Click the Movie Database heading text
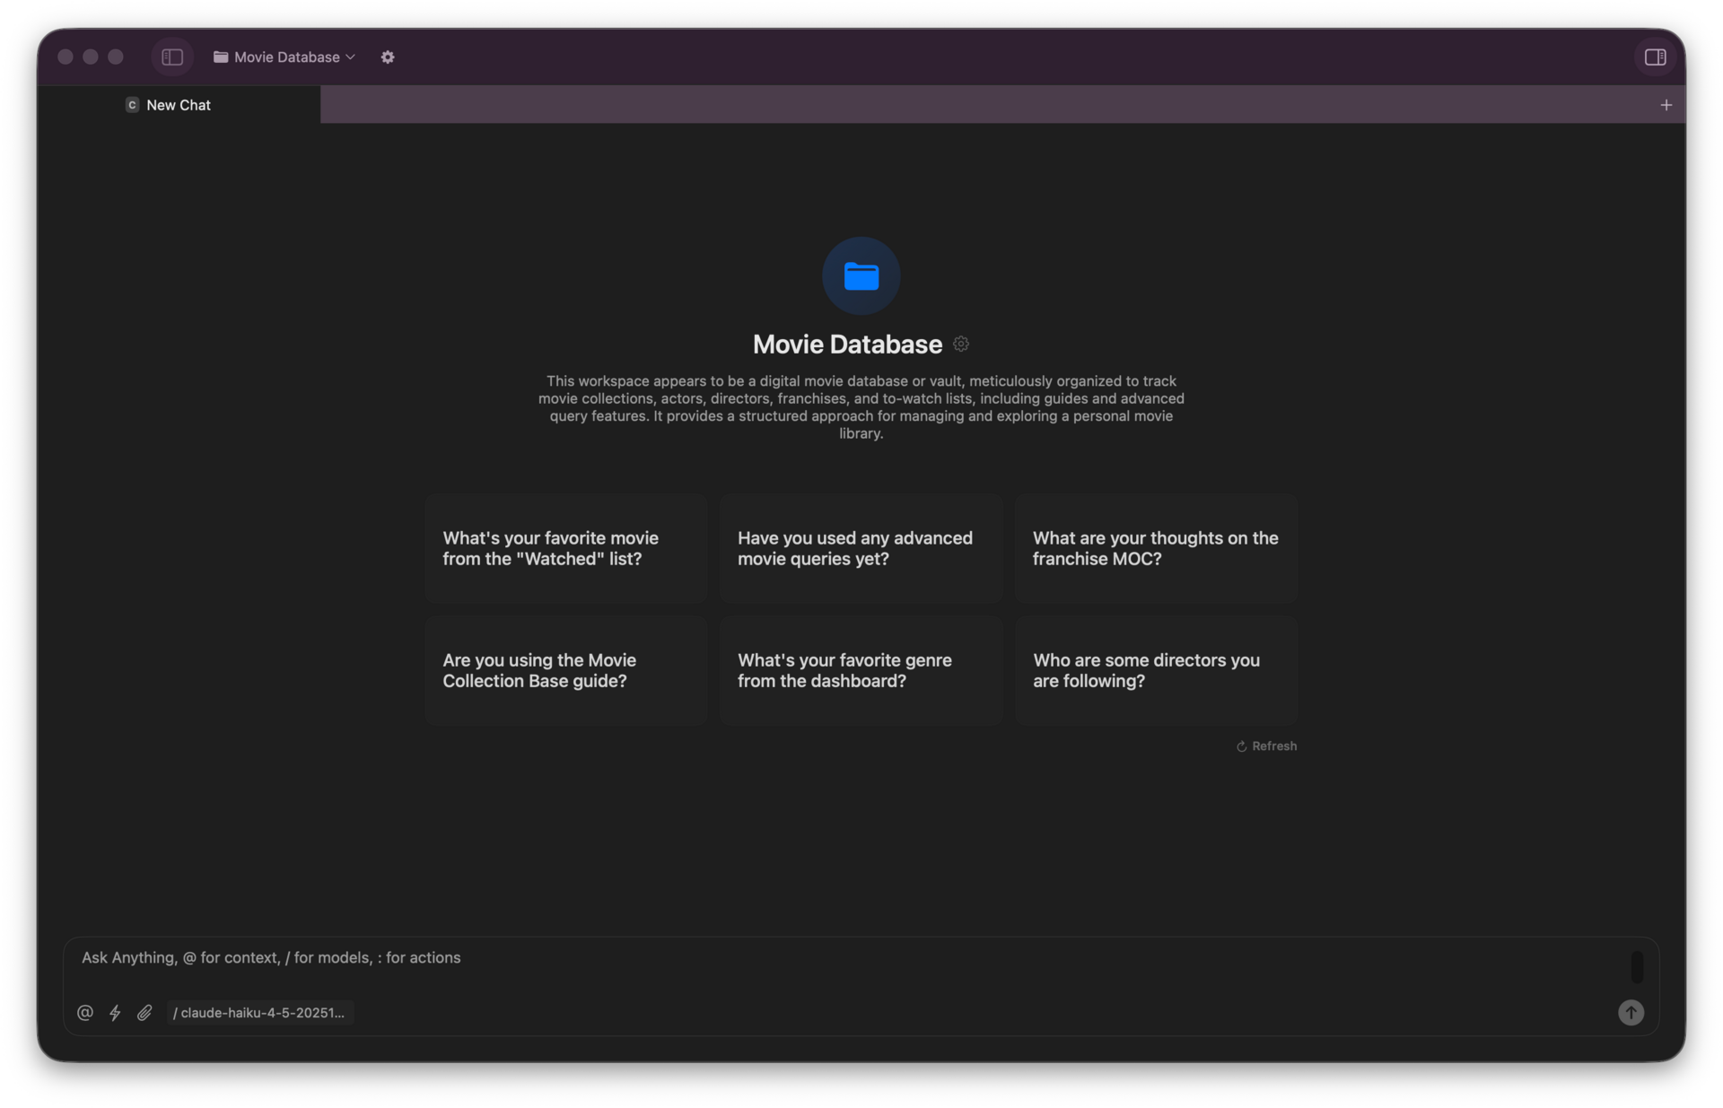Viewport: 1723px width, 1108px height. coord(847,345)
